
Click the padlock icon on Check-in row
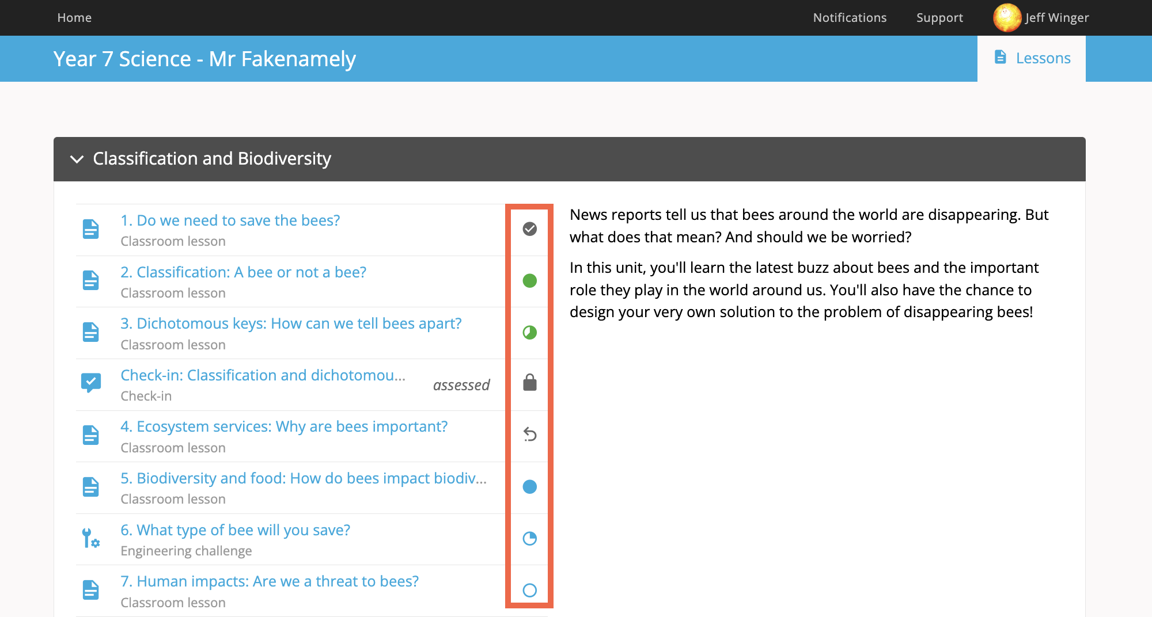click(529, 383)
